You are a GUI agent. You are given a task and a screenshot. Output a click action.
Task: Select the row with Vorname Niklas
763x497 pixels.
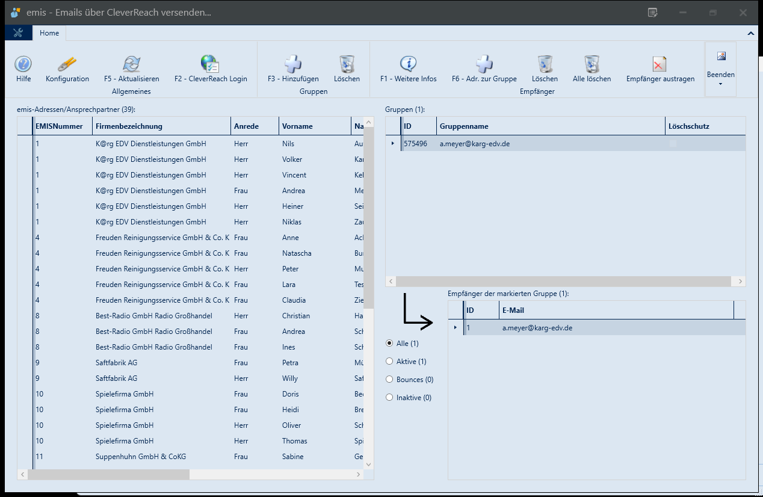(x=191, y=222)
